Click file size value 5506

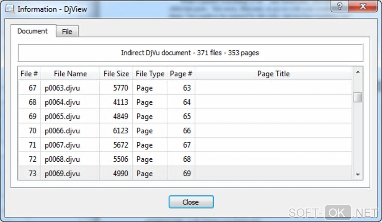(x=121, y=159)
